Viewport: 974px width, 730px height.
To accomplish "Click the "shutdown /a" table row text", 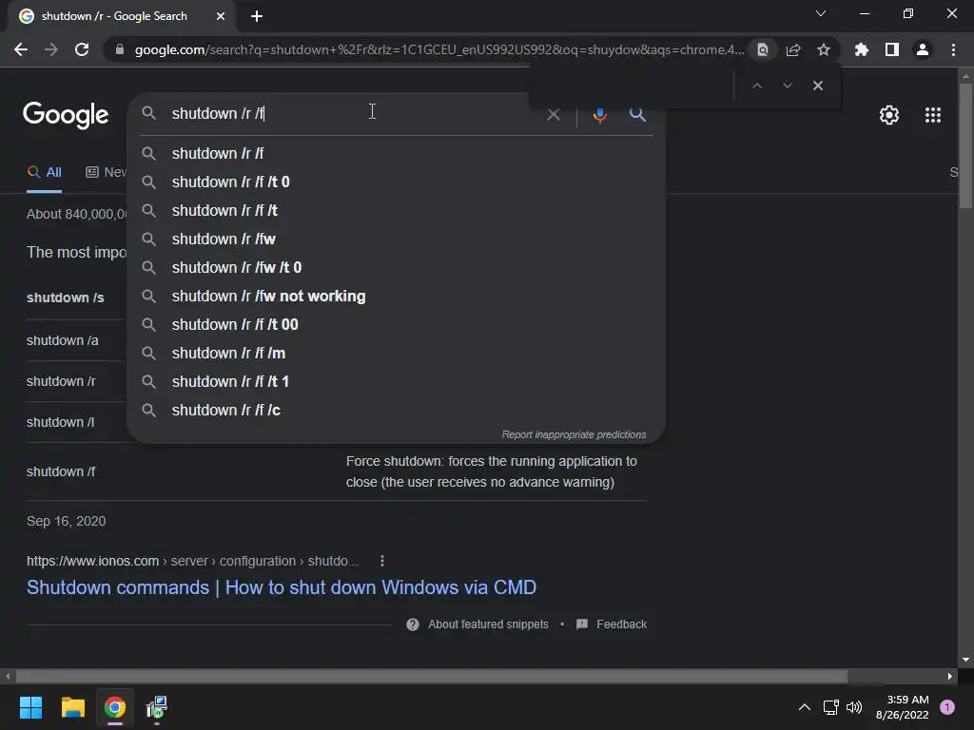I will pos(62,341).
